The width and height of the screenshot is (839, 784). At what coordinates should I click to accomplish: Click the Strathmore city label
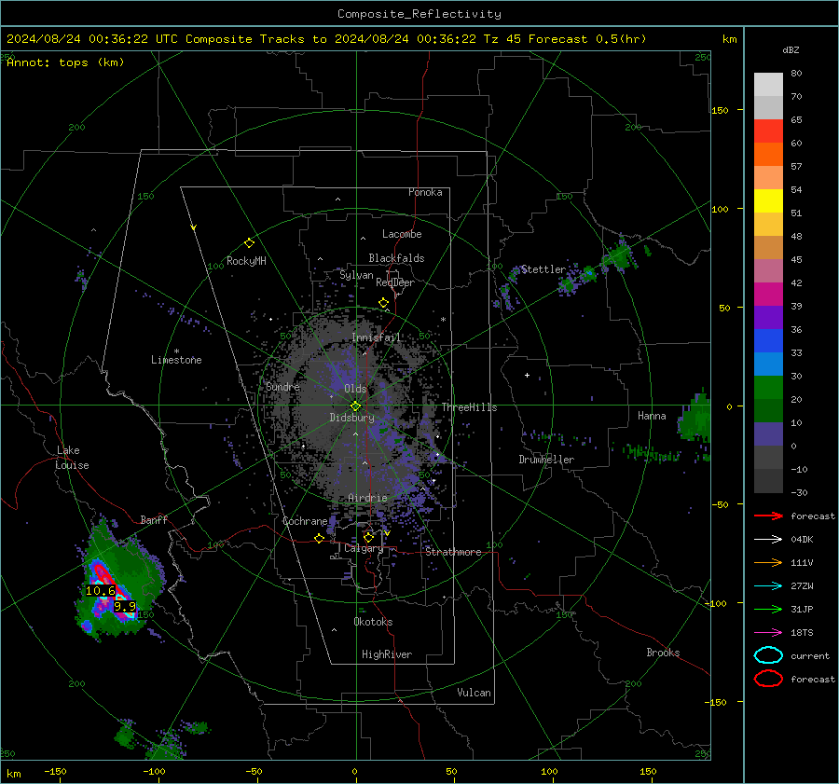[453, 552]
